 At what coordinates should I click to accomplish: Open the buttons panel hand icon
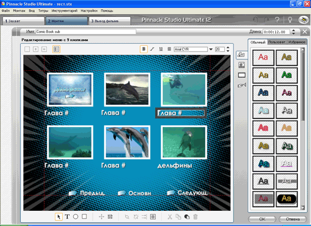pos(242,85)
